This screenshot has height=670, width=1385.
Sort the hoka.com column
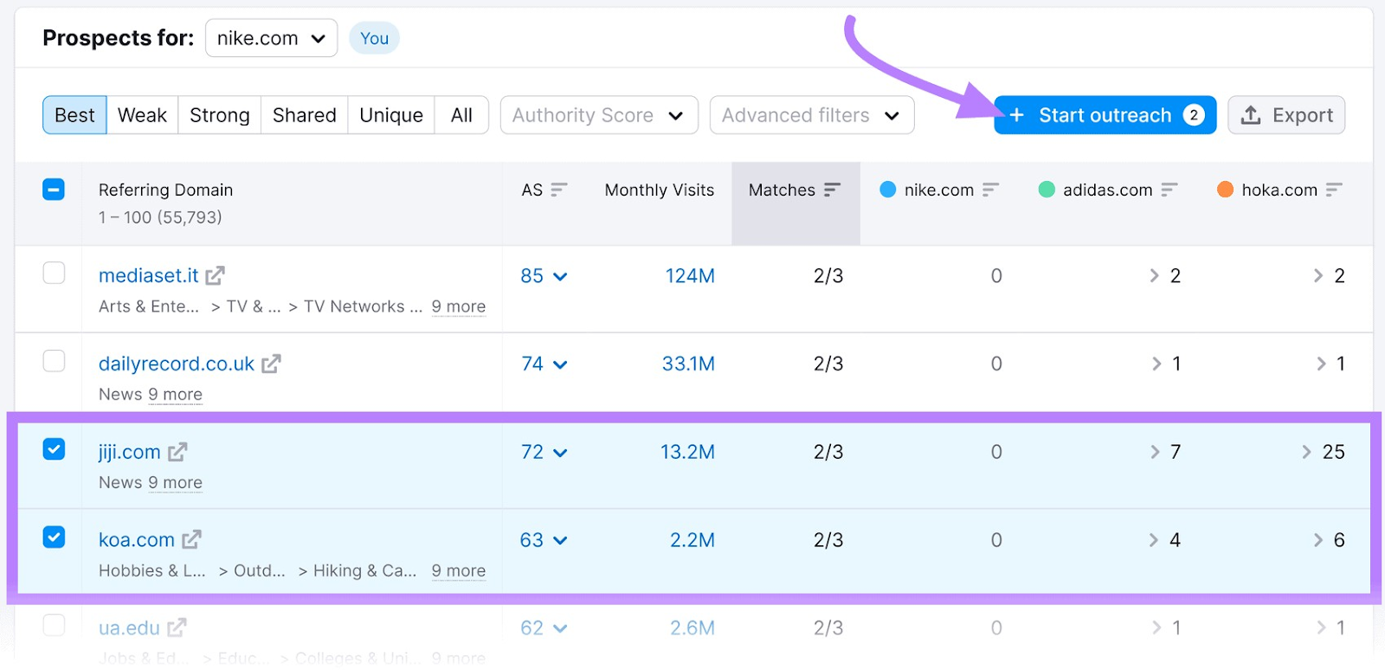pos(1334,190)
